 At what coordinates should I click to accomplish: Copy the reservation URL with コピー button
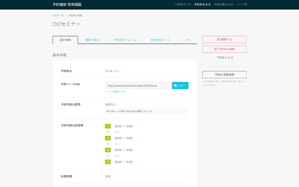tap(180, 86)
